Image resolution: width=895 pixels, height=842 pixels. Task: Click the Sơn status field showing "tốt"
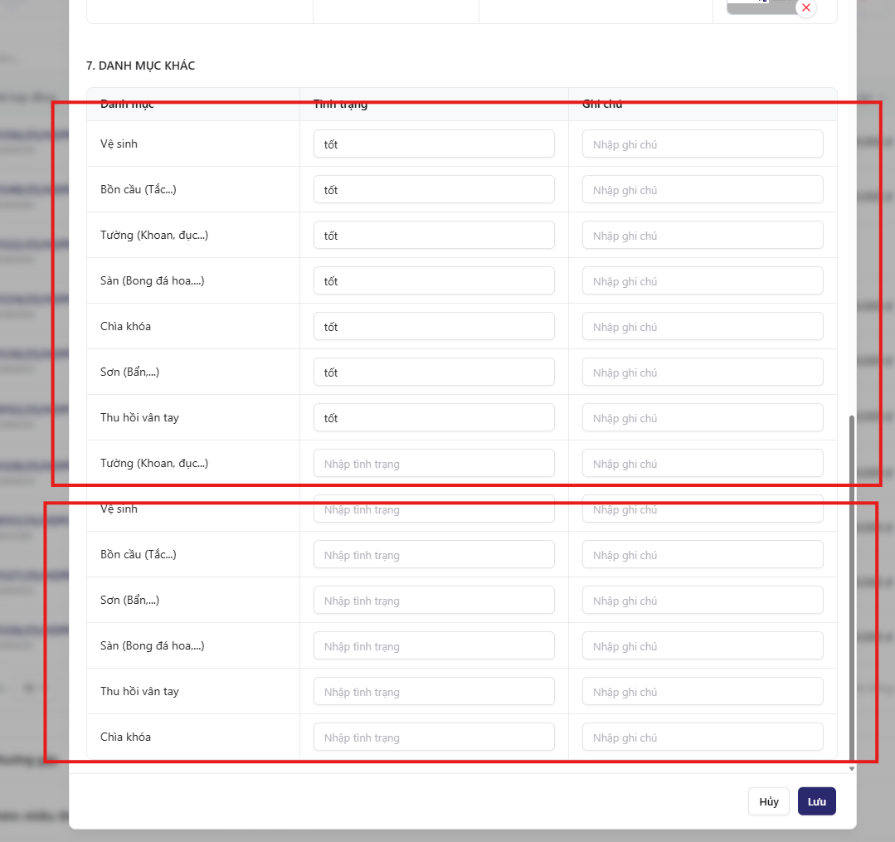click(434, 372)
